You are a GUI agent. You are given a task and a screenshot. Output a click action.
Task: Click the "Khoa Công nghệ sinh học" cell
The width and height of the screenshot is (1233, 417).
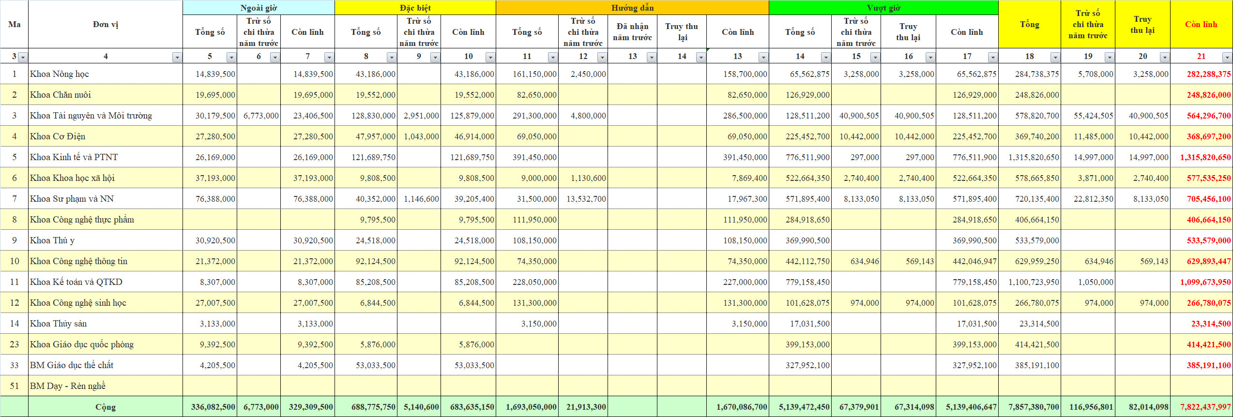pos(106,303)
